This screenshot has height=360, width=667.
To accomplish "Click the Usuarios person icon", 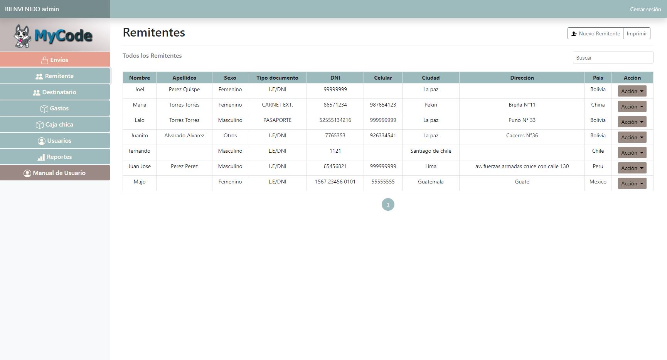I will (41, 141).
